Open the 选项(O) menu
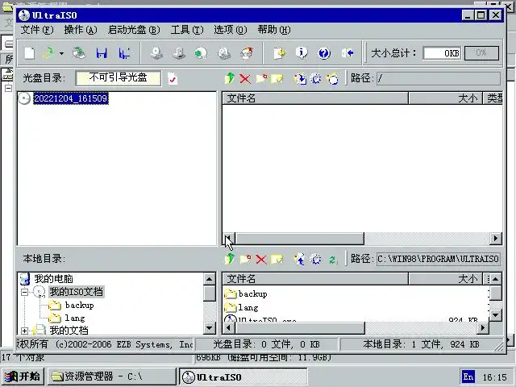516x387 pixels. (x=231, y=30)
